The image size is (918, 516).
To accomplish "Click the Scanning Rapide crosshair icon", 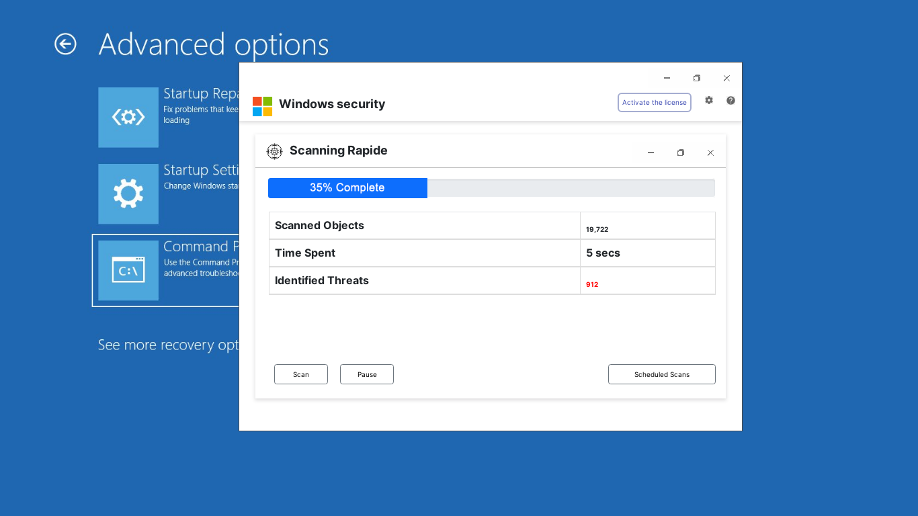I will click(274, 151).
